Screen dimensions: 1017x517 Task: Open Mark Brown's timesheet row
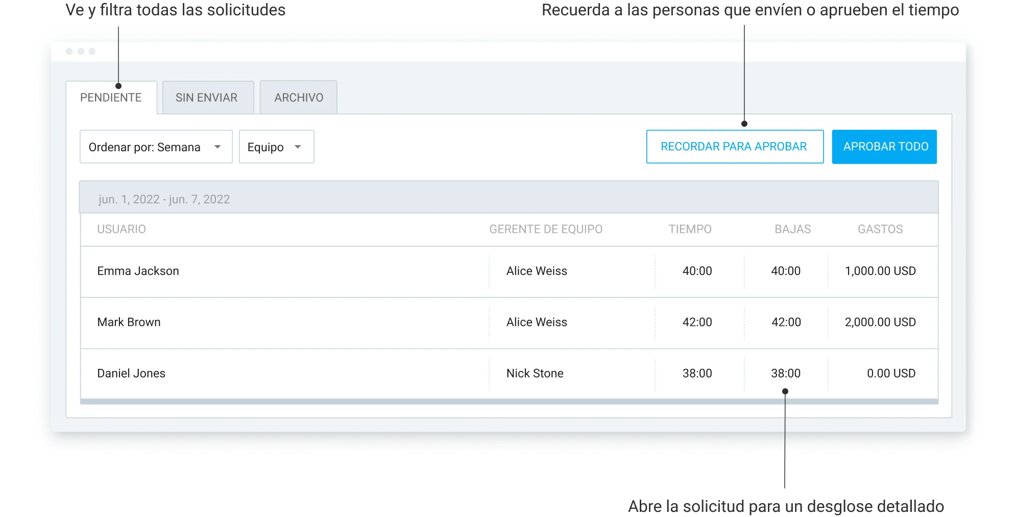[x=129, y=322]
